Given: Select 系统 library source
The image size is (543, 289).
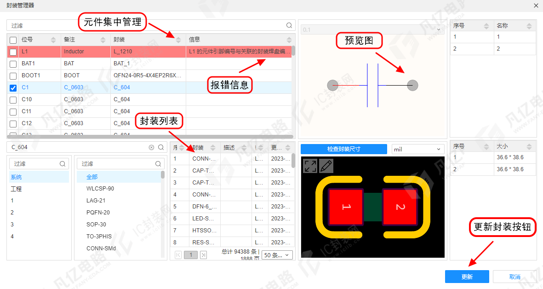Looking at the screenshot, I should point(39,177).
